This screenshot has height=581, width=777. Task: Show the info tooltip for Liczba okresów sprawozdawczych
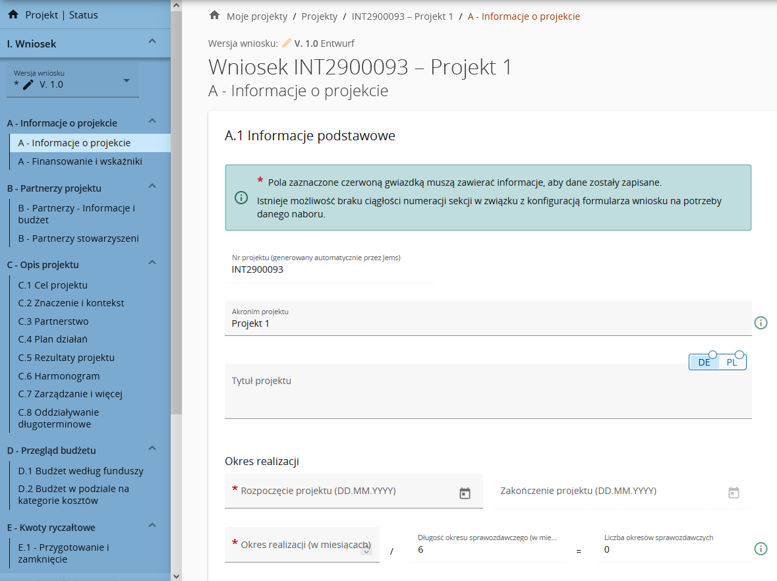761,549
